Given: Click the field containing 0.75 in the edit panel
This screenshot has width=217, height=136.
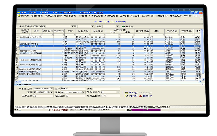Looking at the screenshot, I should click(110, 96).
